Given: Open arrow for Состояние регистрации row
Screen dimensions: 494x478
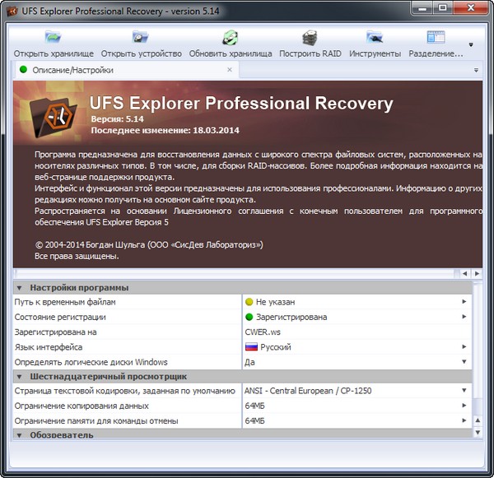Looking at the screenshot, I should (464, 317).
